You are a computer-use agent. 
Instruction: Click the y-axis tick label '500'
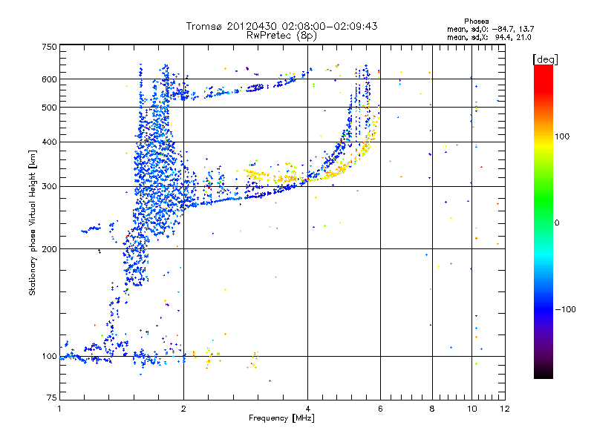pos(49,108)
